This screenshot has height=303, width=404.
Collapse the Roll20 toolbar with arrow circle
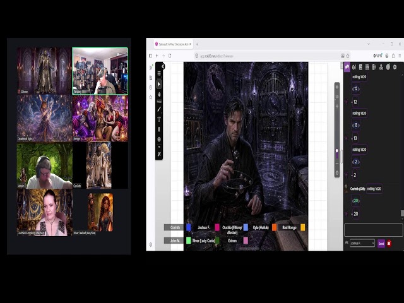163,66
